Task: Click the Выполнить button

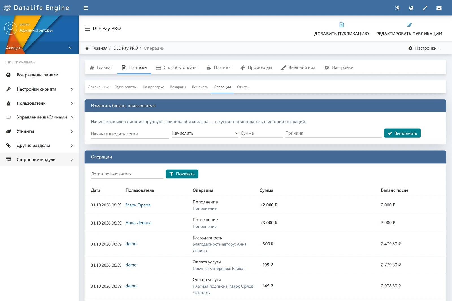Action: coord(402,133)
